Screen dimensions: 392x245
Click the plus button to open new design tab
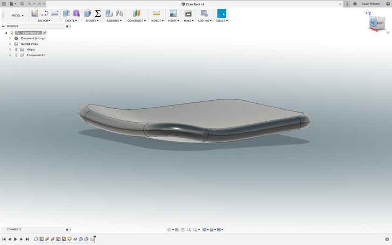pos(347,4)
